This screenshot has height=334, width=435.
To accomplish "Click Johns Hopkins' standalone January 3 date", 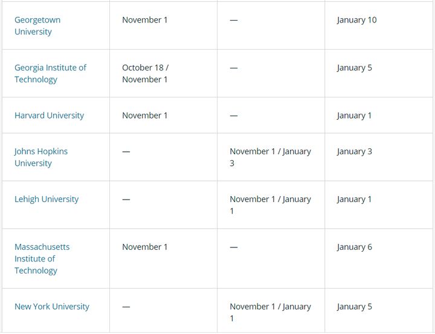I will click(354, 151).
